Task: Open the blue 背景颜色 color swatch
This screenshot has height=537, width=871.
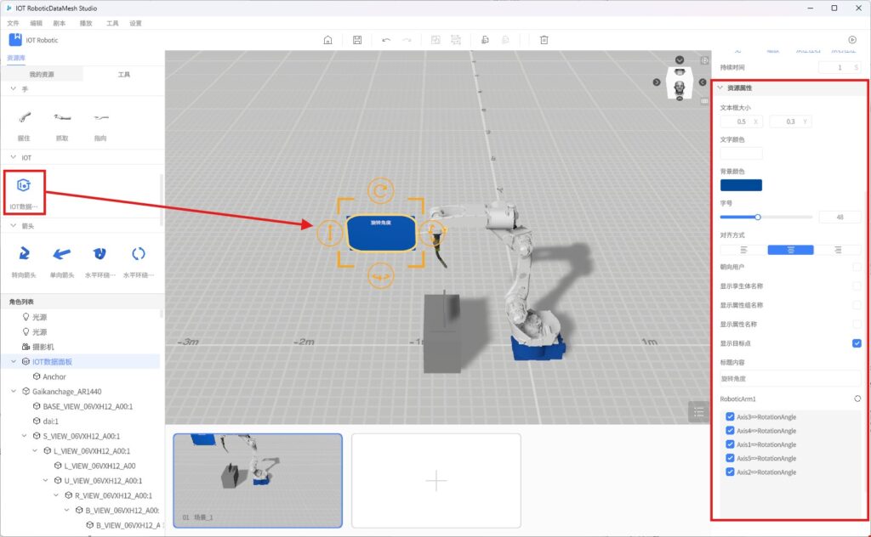Action: click(741, 185)
